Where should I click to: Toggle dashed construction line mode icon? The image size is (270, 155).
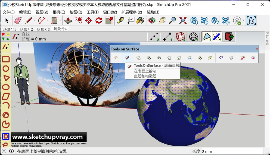154,37
